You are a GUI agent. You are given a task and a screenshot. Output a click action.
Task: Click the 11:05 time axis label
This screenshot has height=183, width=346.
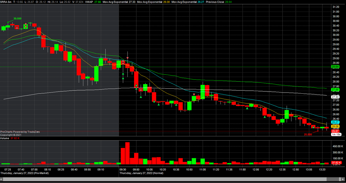202,169
